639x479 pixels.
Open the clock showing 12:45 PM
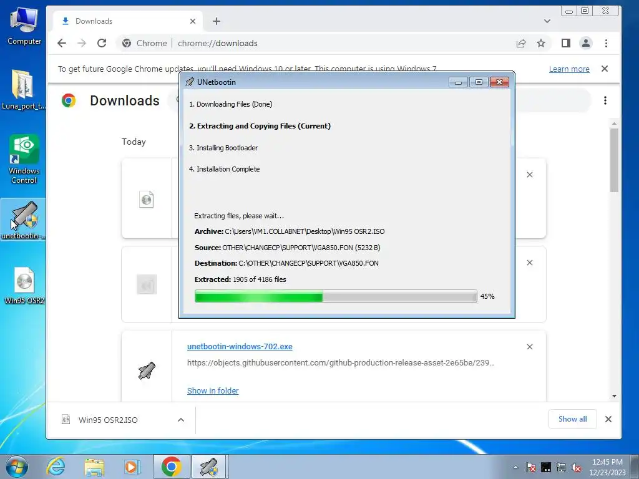607,467
